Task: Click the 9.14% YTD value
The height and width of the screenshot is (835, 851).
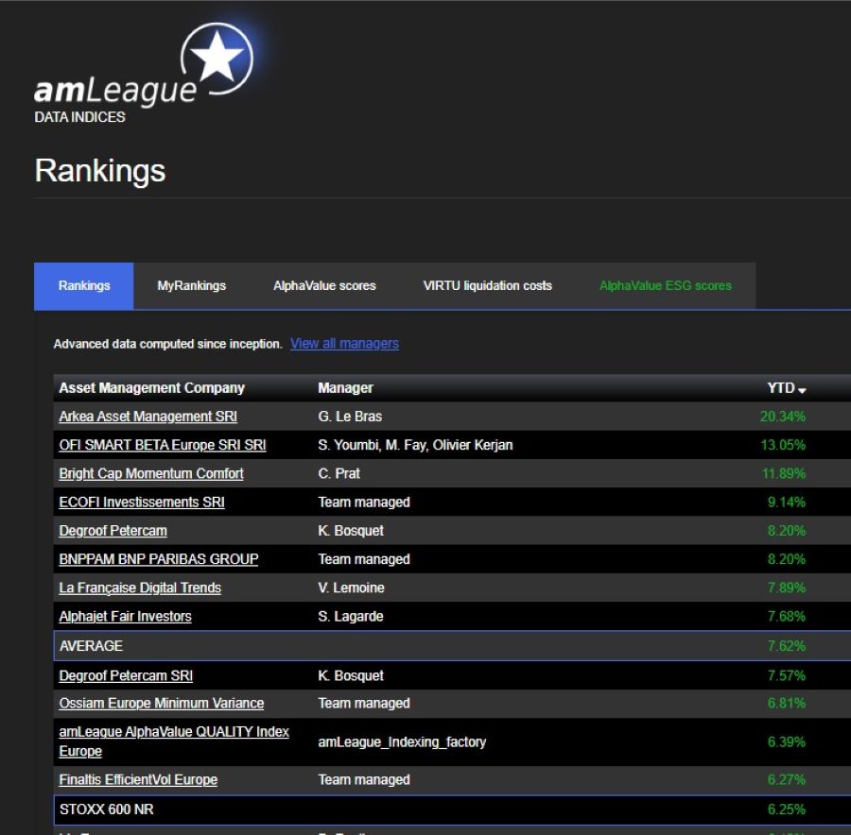Action: pyautogui.click(x=787, y=503)
